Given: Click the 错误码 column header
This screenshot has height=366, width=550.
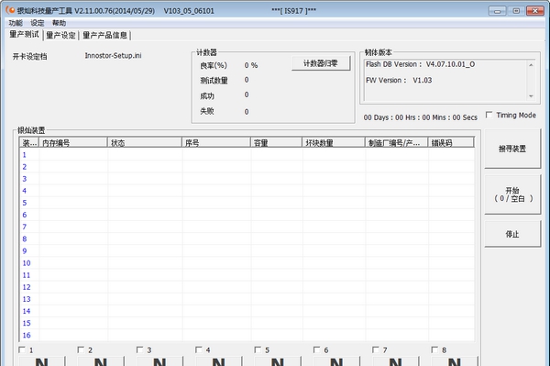Looking at the screenshot, I should (x=451, y=143).
